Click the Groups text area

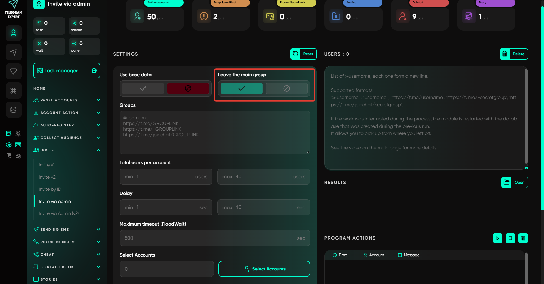(215, 132)
